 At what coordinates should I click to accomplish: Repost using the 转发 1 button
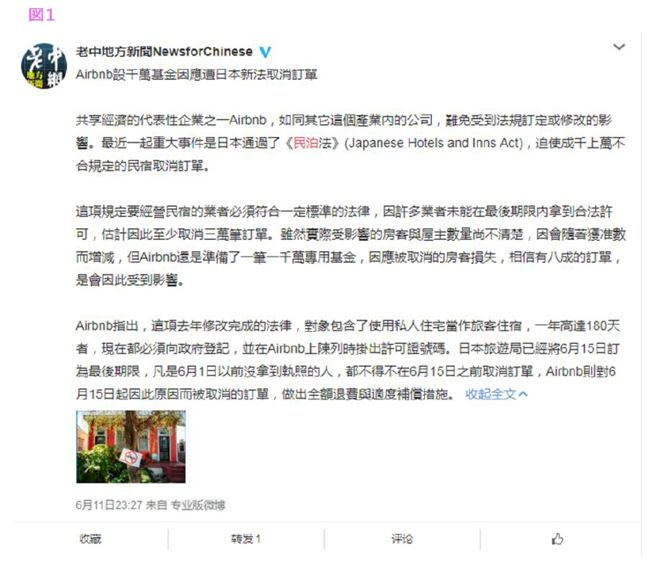pyautogui.click(x=246, y=539)
